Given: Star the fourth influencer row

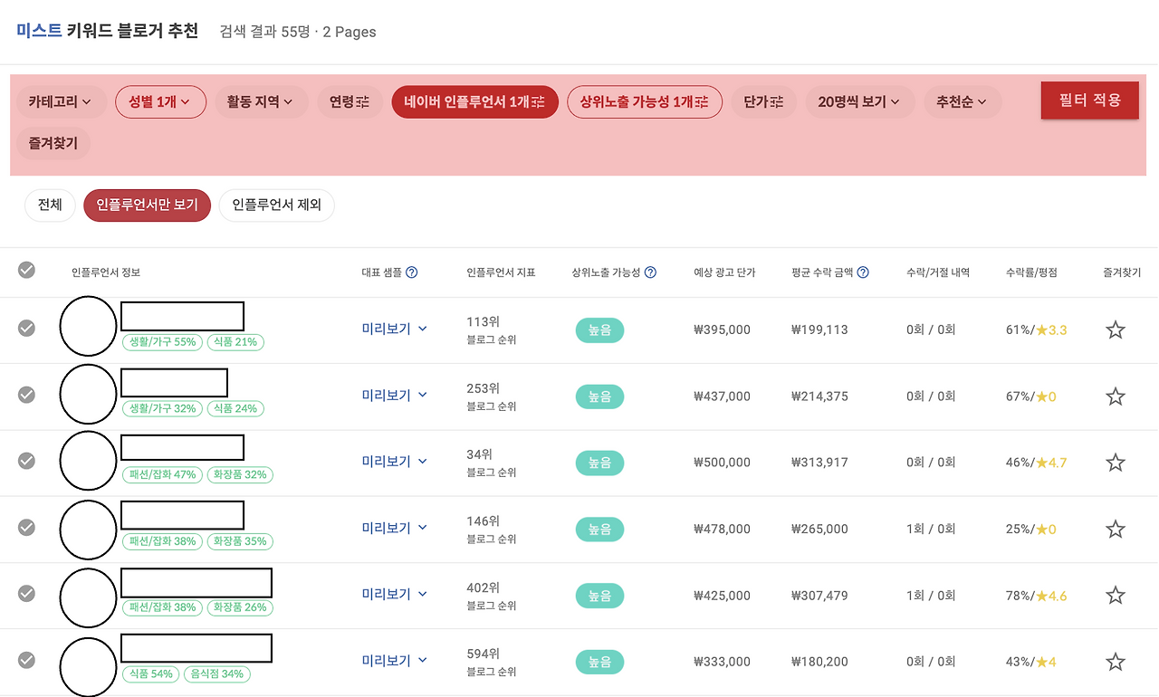Looking at the screenshot, I should (1115, 528).
